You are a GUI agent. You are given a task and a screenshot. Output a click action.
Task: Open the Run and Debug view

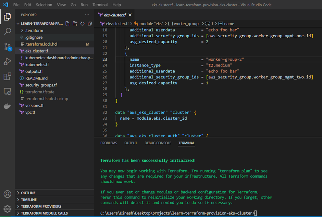[x=7, y=62]
